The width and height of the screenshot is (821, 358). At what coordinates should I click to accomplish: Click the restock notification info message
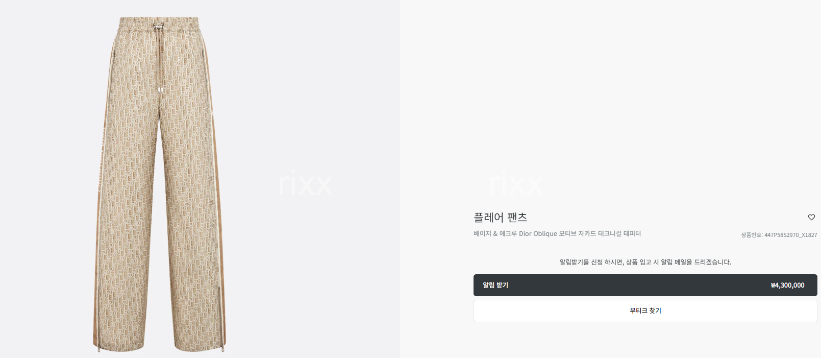tap(645, 262)
